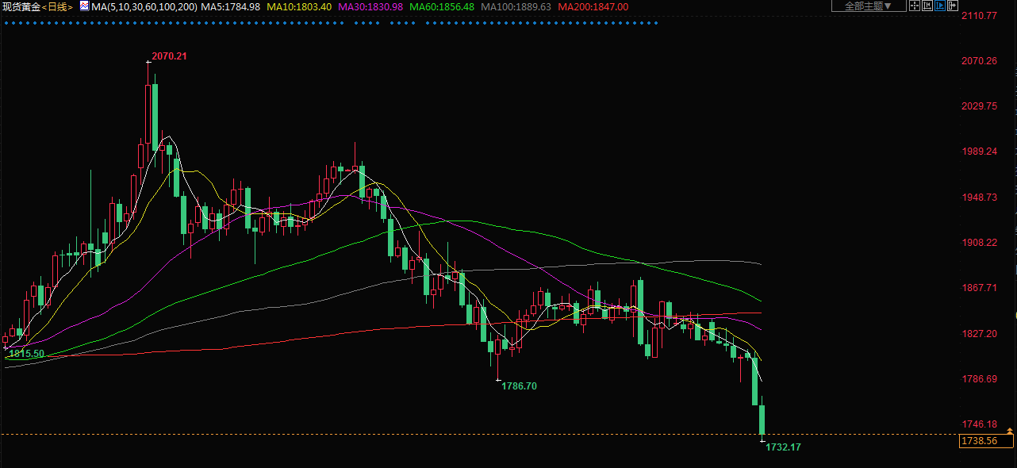Viewport: 1017px width, 468px height.
Task: Click the 2070.21 high price marker
Action: [169, 56]
